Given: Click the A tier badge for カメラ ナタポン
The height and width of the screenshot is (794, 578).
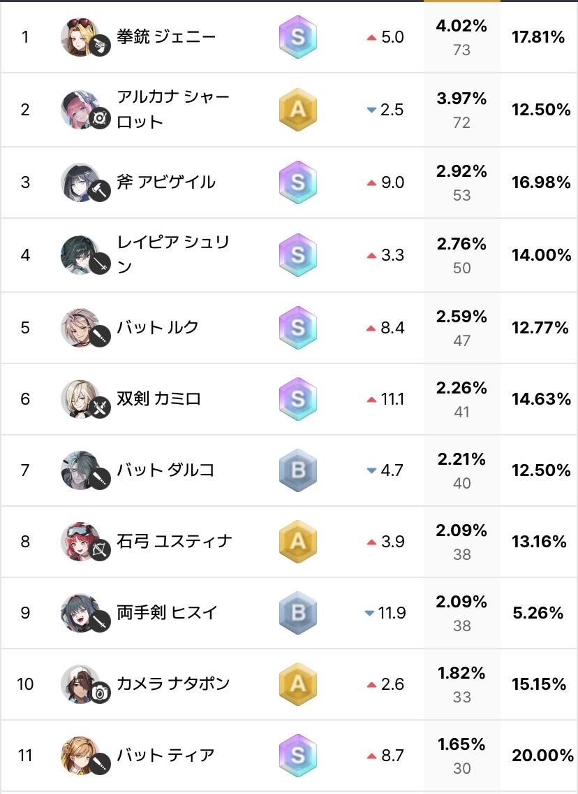Looking at the screenshot, I should tap(298, 684).
